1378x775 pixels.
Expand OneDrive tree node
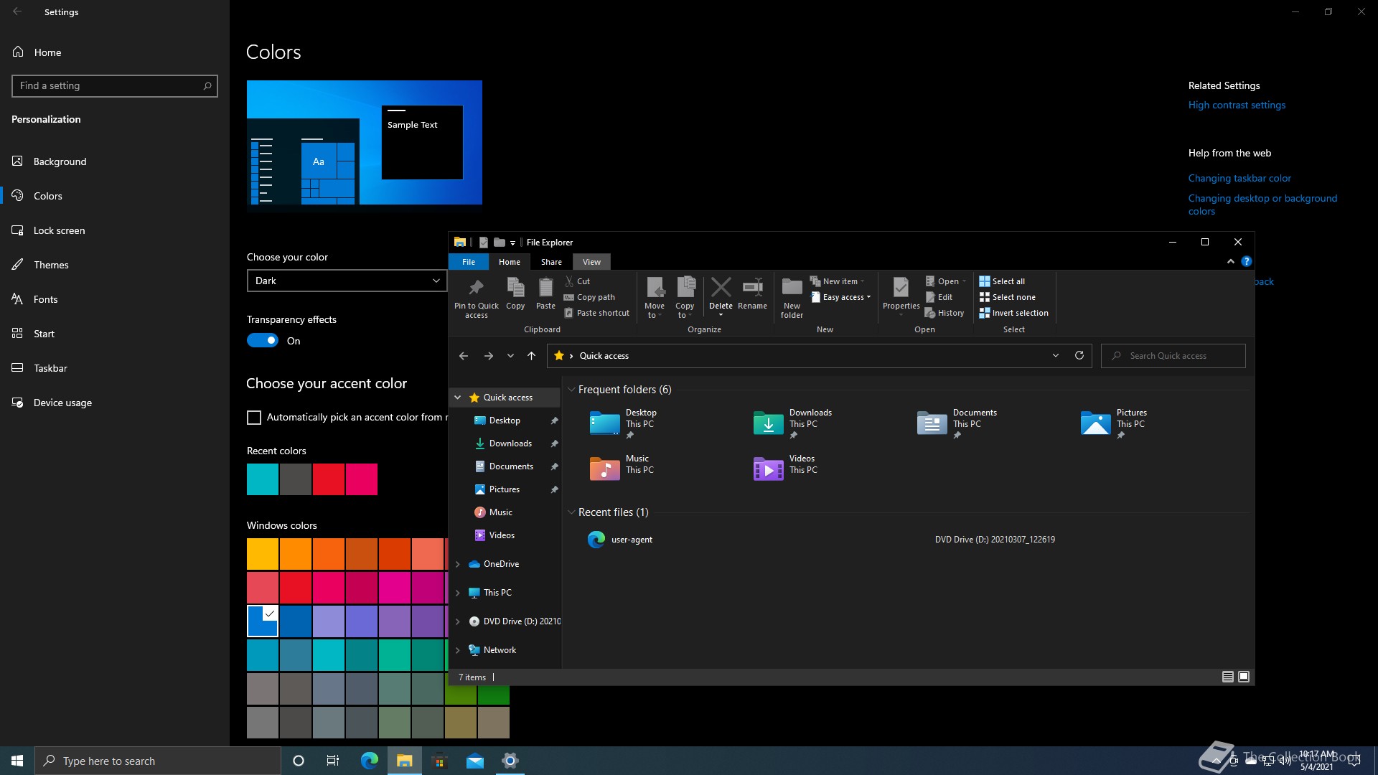click(x=457, y=564)
